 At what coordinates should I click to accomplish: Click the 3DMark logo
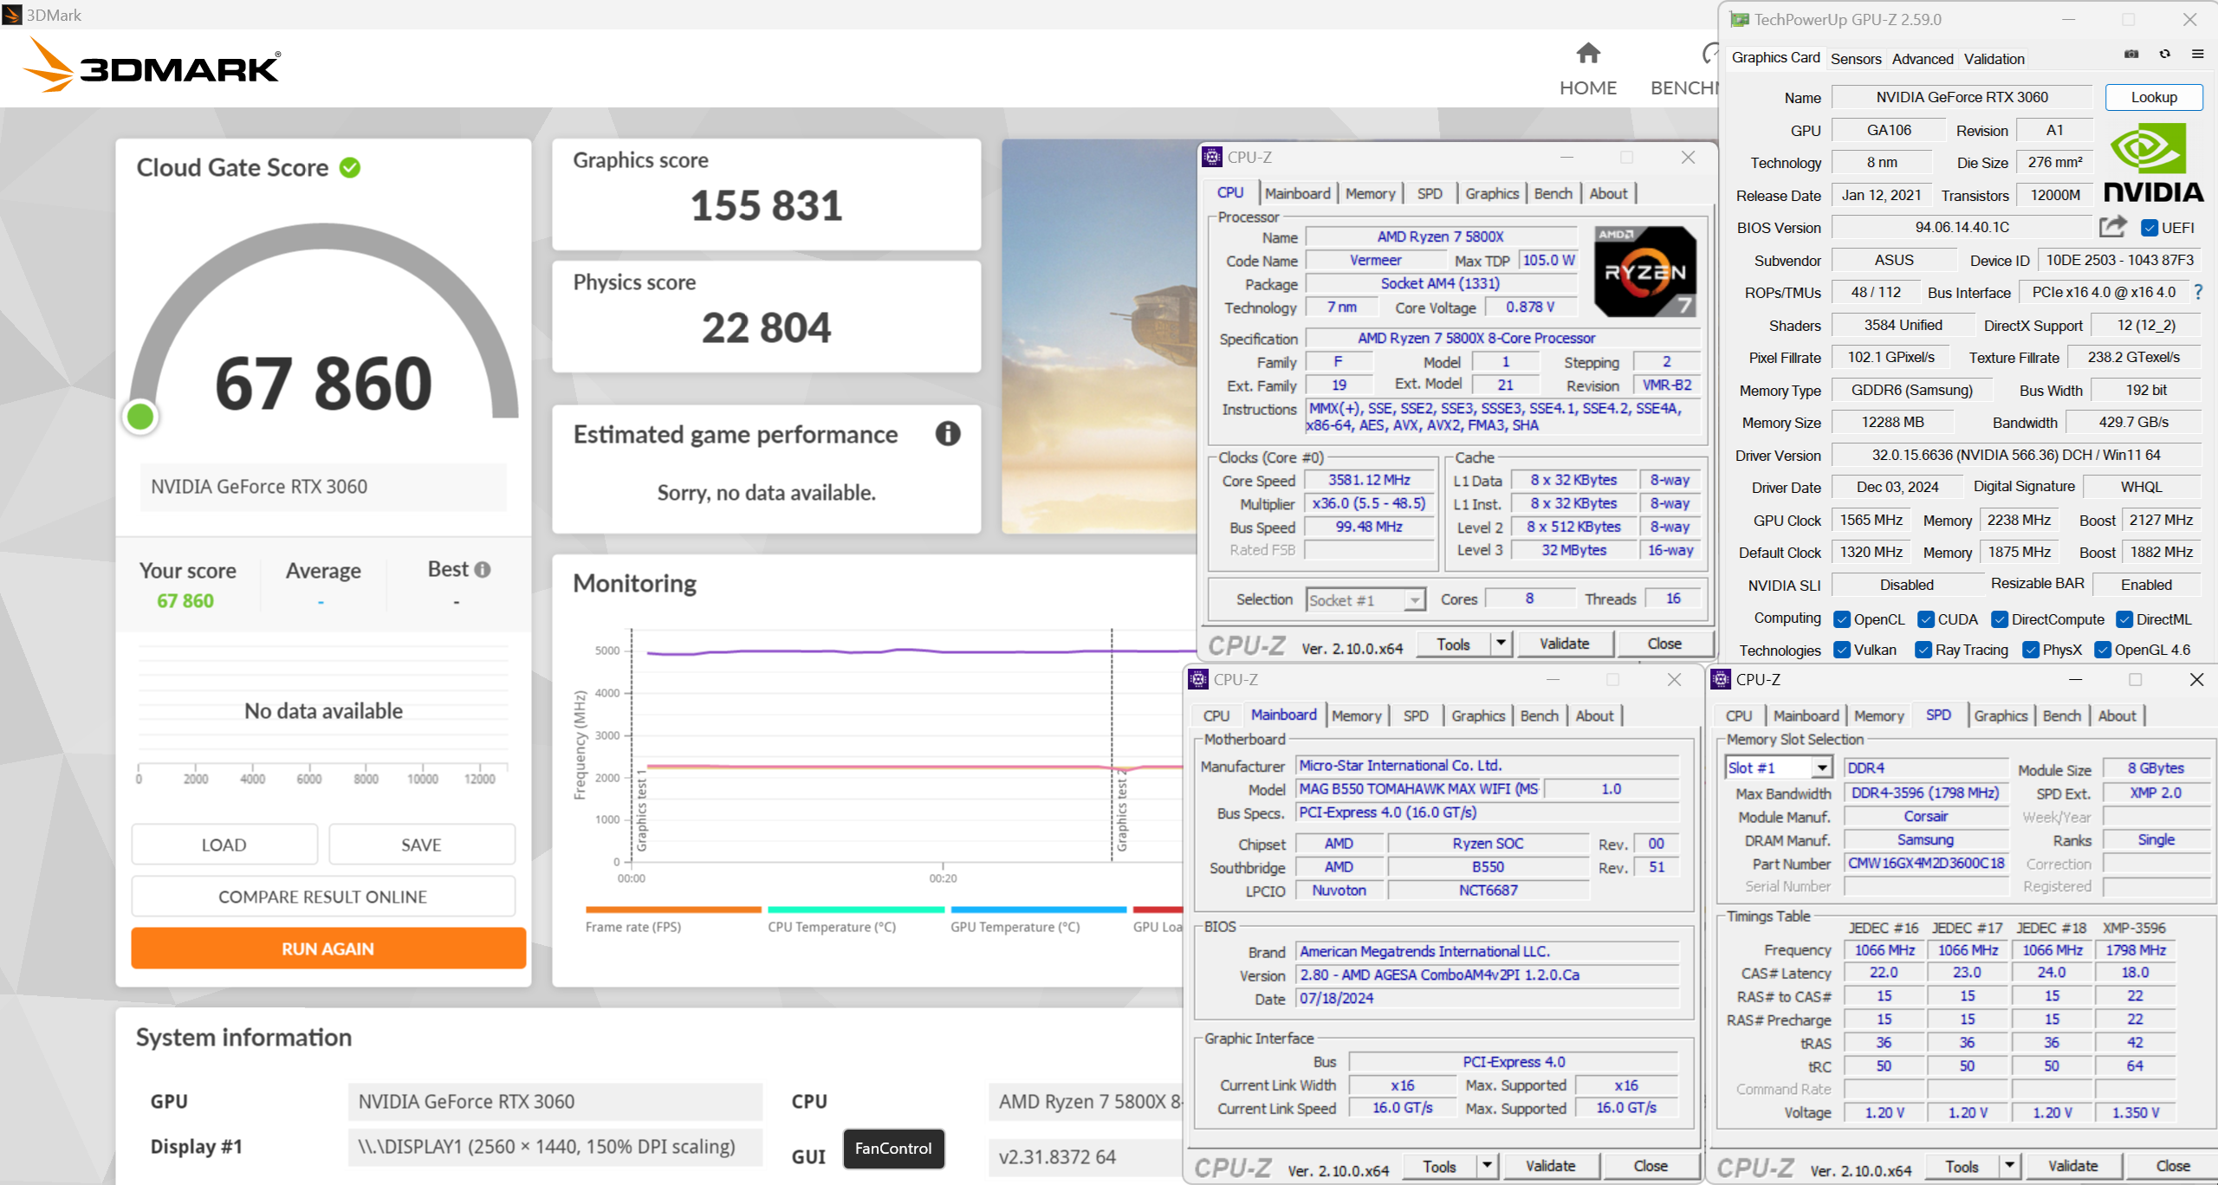pyautogui.click(x=152, y=66)
